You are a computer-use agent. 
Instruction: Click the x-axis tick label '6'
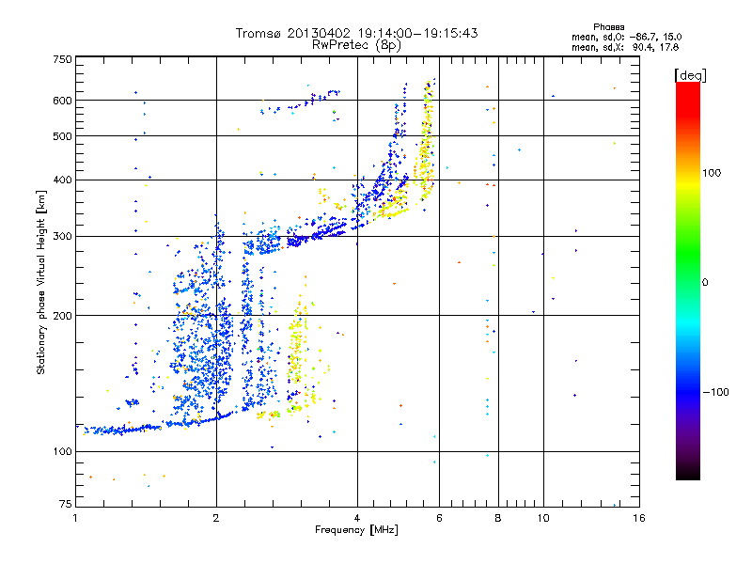[x=439, y=518]
